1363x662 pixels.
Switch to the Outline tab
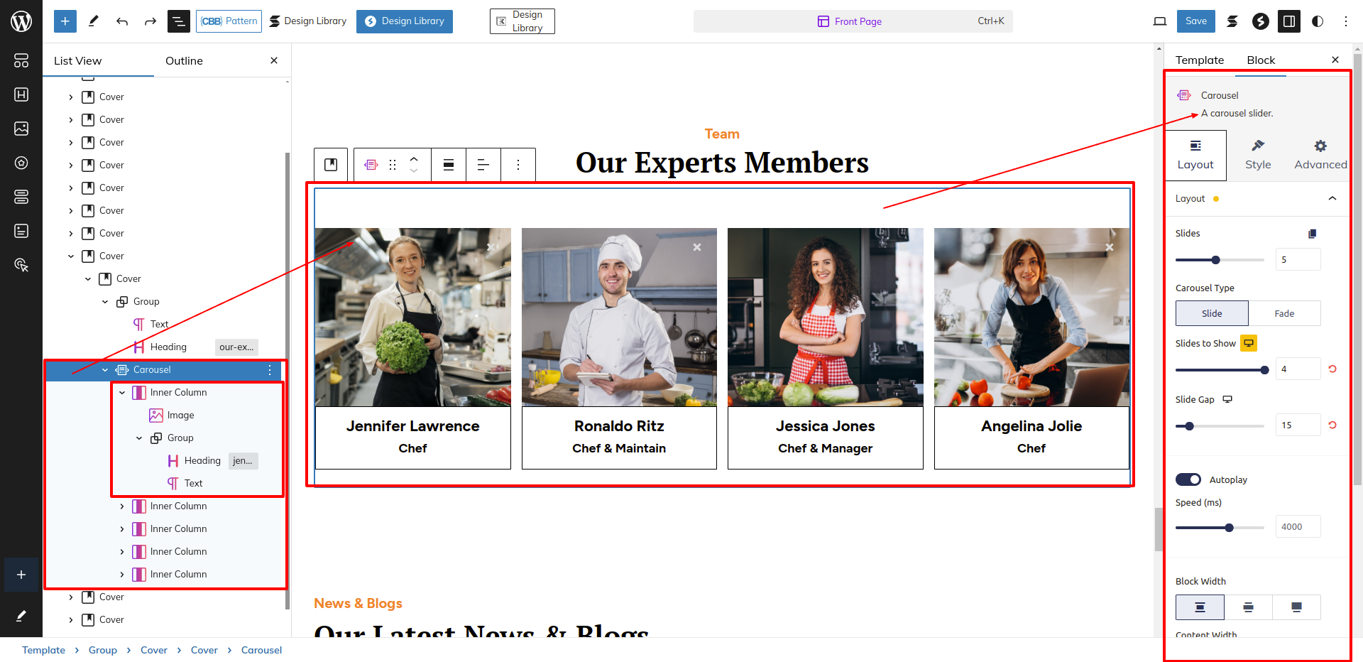[x=184, y=61]
